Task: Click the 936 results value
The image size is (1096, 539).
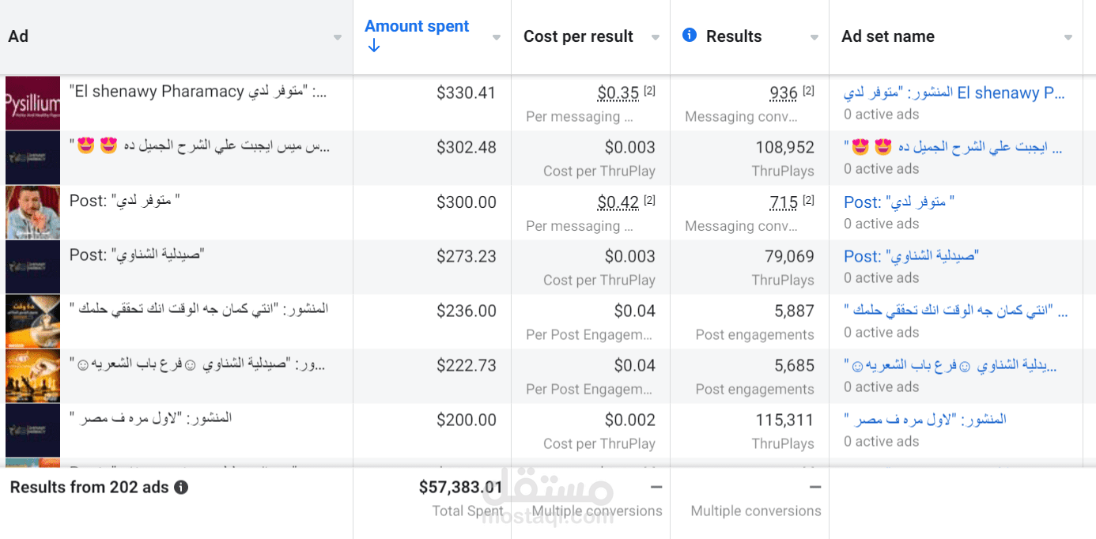Action: coord(784,93)
